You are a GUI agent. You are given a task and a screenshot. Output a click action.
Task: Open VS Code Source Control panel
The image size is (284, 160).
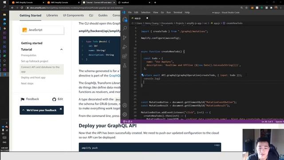125,37
